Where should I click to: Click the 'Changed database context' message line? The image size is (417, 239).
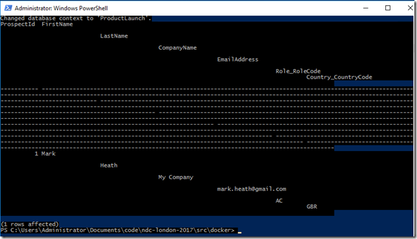tap(76, 18)
